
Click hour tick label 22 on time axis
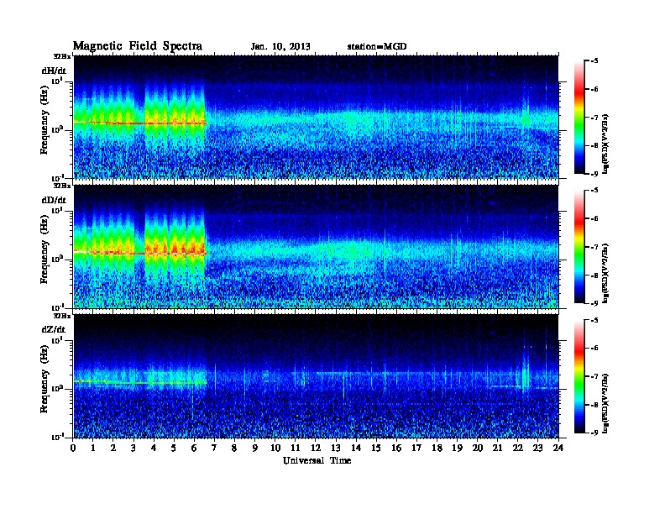pos(518,448)
